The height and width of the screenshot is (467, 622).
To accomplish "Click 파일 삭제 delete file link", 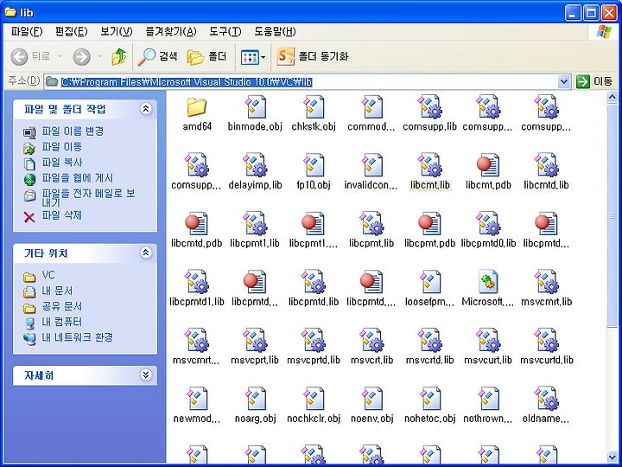I will 62,215.
